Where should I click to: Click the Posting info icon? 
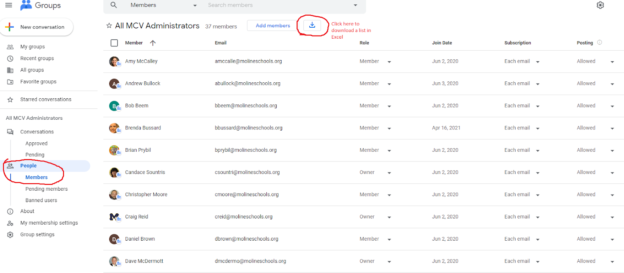tap(599, 43)
